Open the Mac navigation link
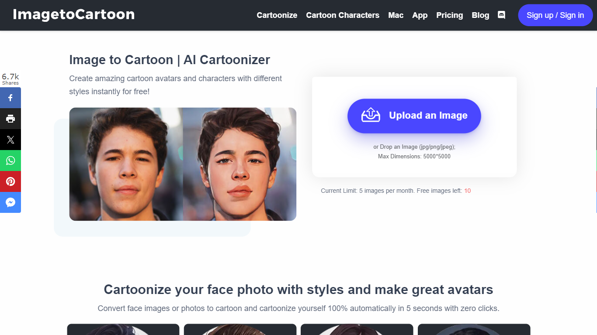The width and height of the screenshot is (597, 335). point(396,15)
